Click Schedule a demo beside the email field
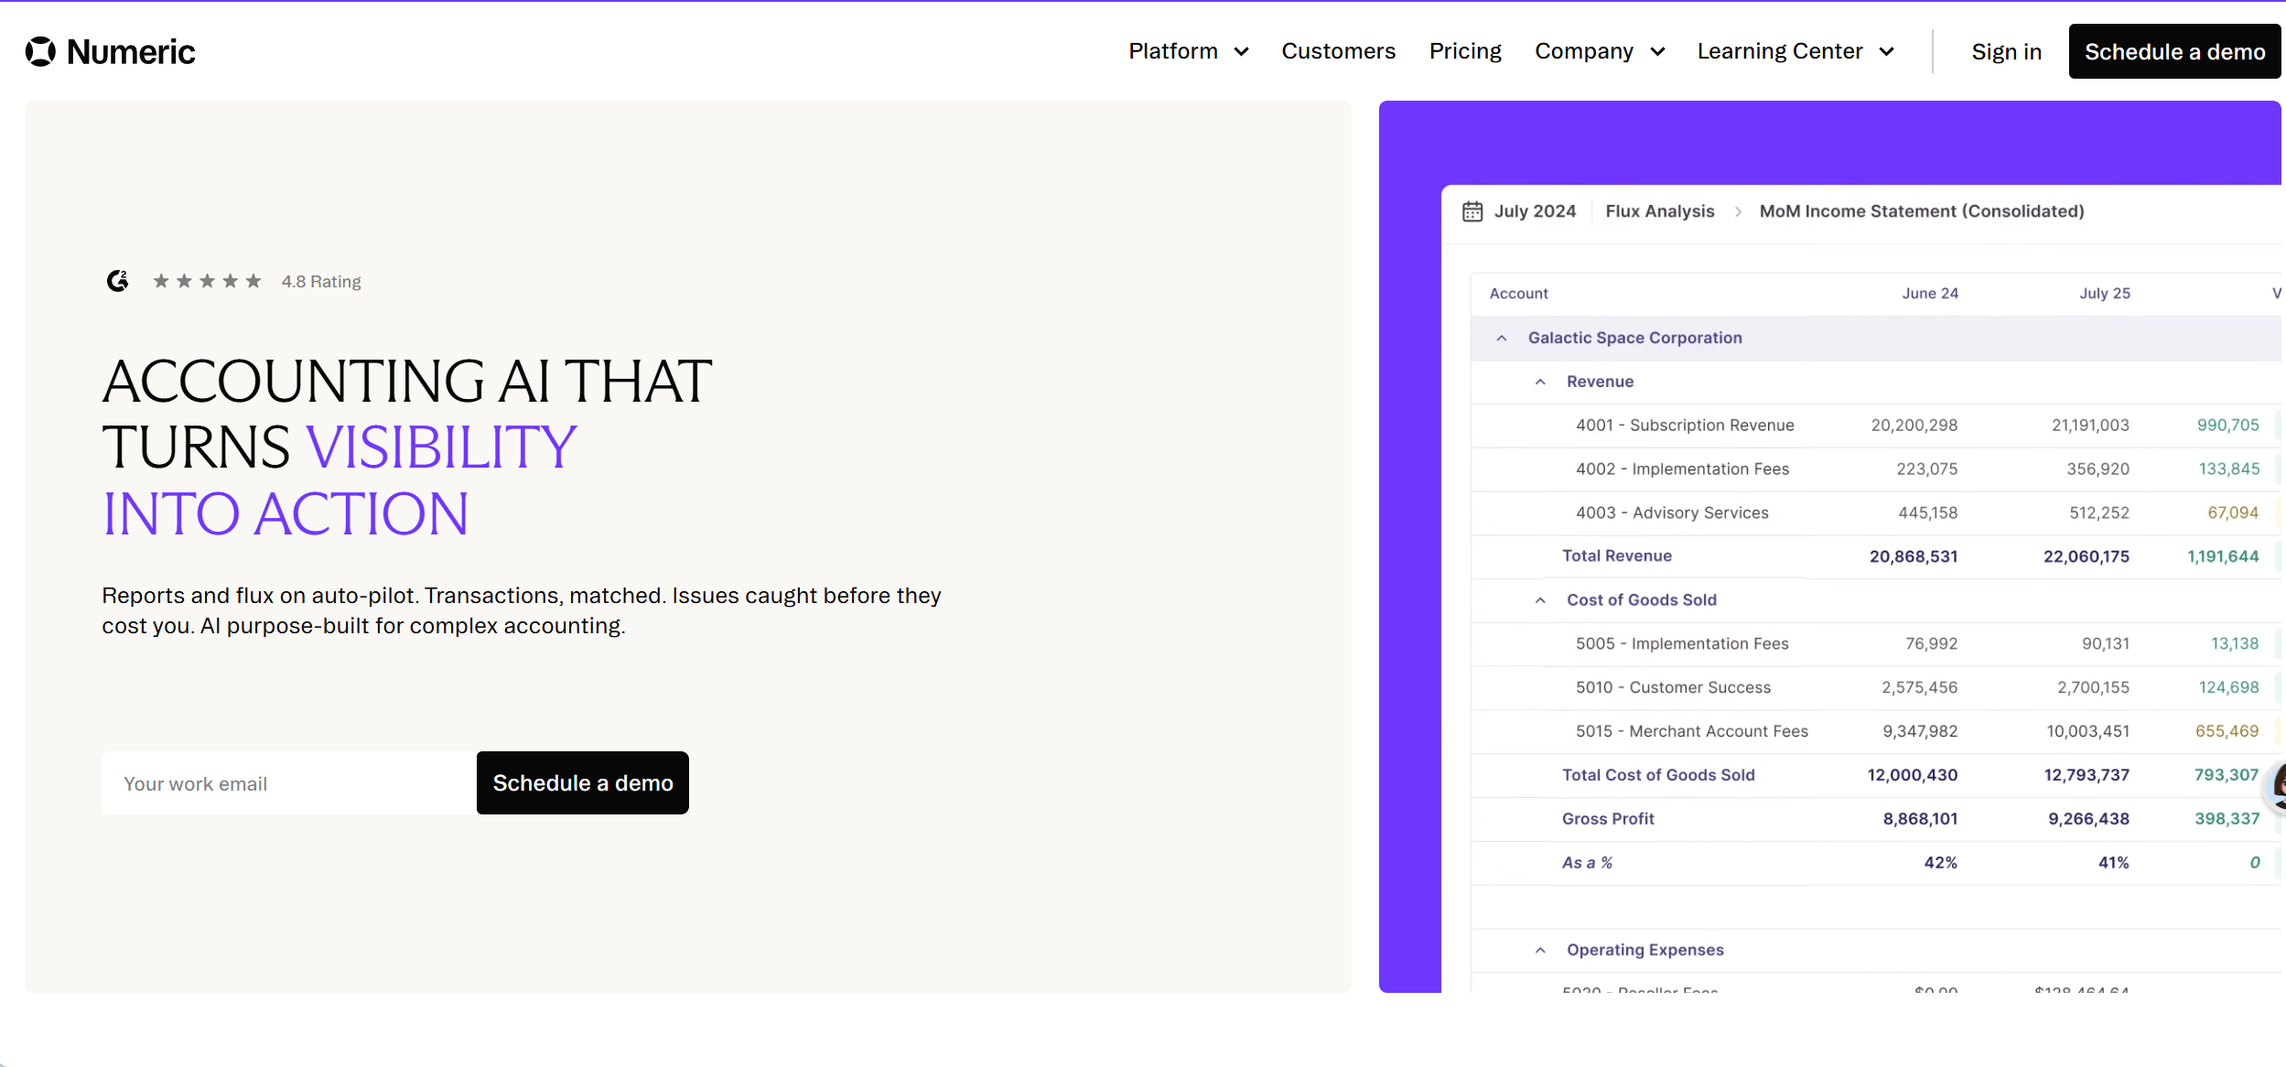The height and width of the screenshot is (1067, 2286). pyautogui.click(x=583, y=783)
